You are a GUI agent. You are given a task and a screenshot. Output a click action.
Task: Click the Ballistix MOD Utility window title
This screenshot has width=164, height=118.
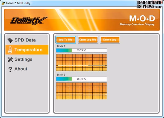click(x=18, y=3)
